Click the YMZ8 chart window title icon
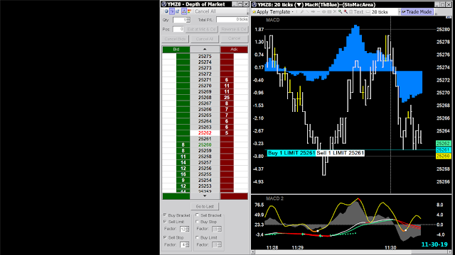The height and width of the screenshot is (255, 455). pyautogui.click(x=255, y=4)
